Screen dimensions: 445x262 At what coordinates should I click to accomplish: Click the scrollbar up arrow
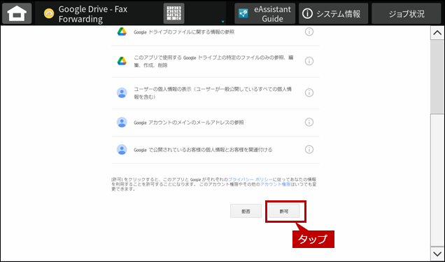[437, 33]
